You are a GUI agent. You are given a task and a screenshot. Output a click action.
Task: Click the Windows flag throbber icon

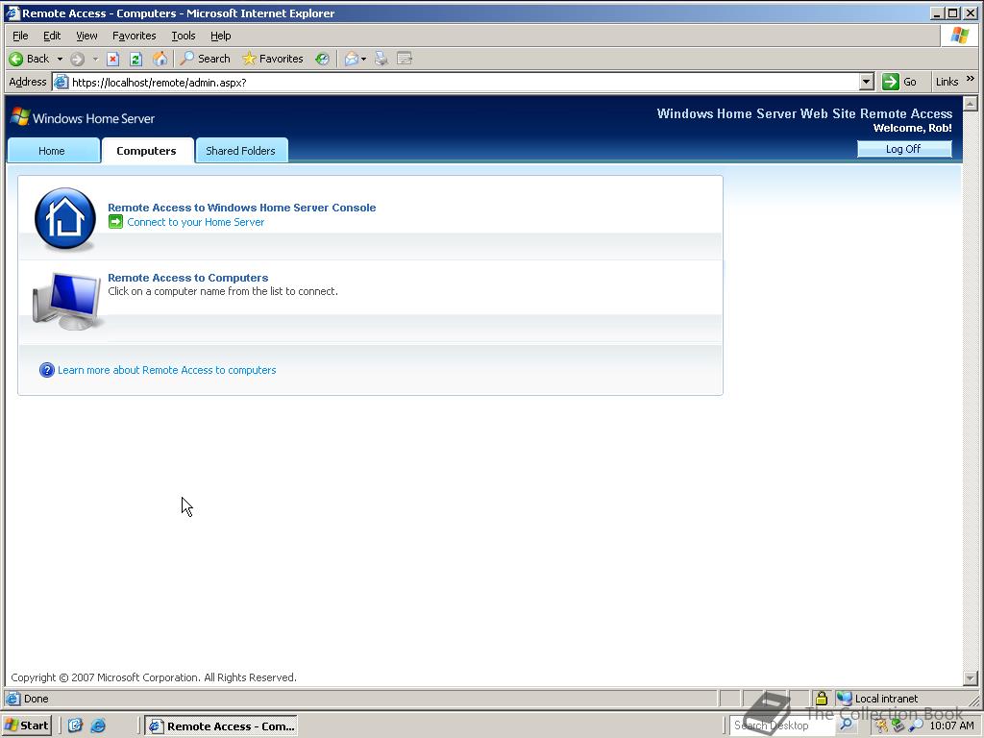(x=959, y=36)
